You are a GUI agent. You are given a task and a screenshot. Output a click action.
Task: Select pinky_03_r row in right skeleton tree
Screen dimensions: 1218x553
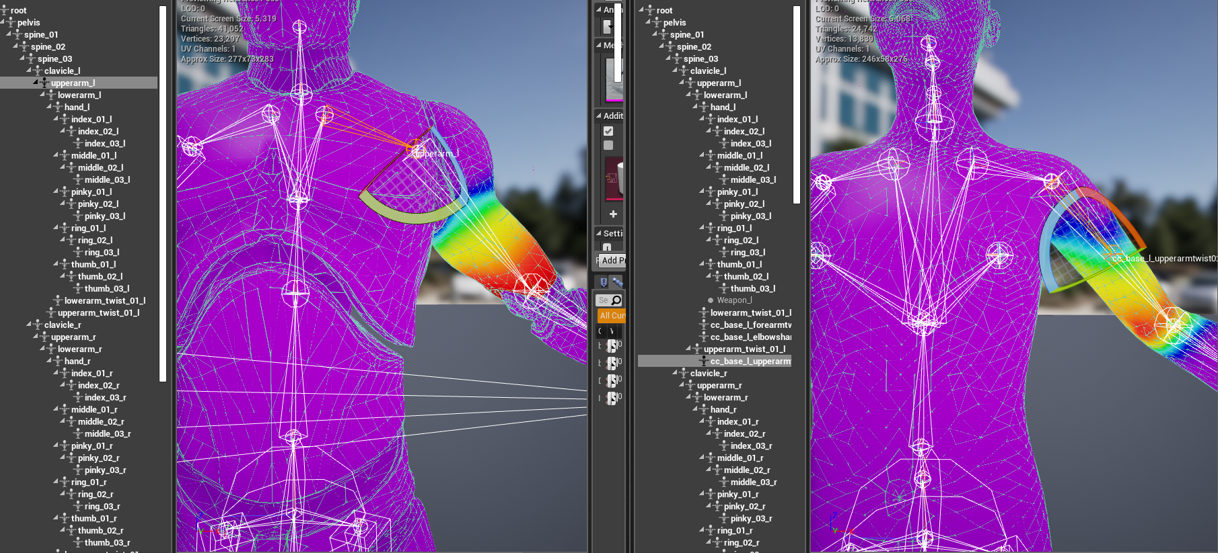tap(715, 518)
